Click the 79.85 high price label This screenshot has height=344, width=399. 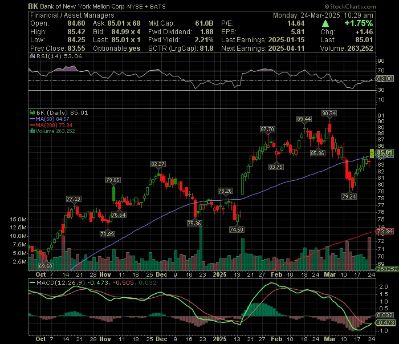[x=113, y=180]
